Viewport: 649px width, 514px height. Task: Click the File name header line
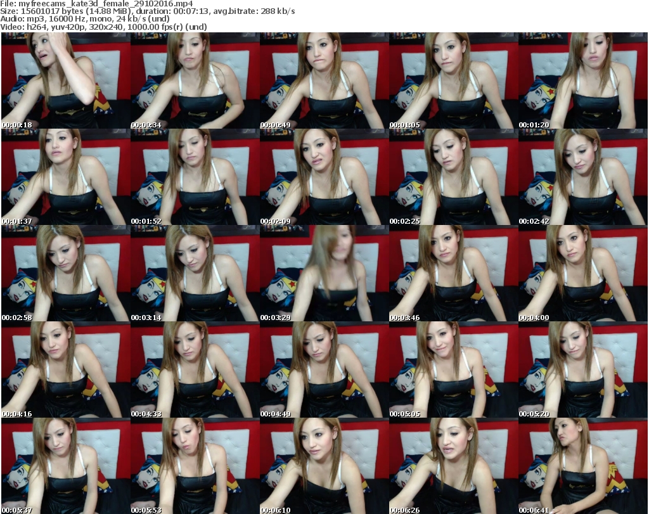(x=96, y=3)
